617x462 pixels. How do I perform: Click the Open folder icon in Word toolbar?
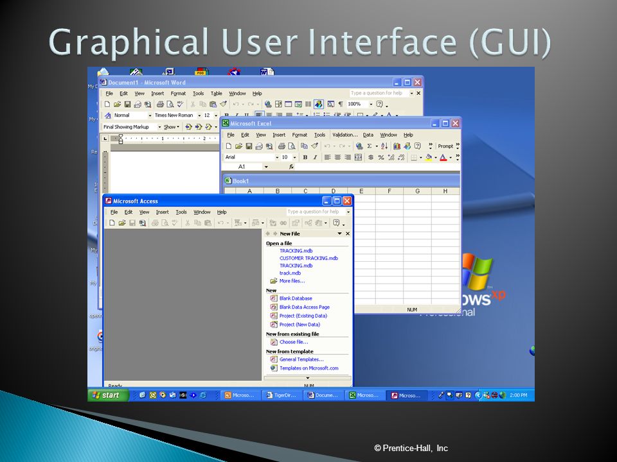(x=117, y=104)
